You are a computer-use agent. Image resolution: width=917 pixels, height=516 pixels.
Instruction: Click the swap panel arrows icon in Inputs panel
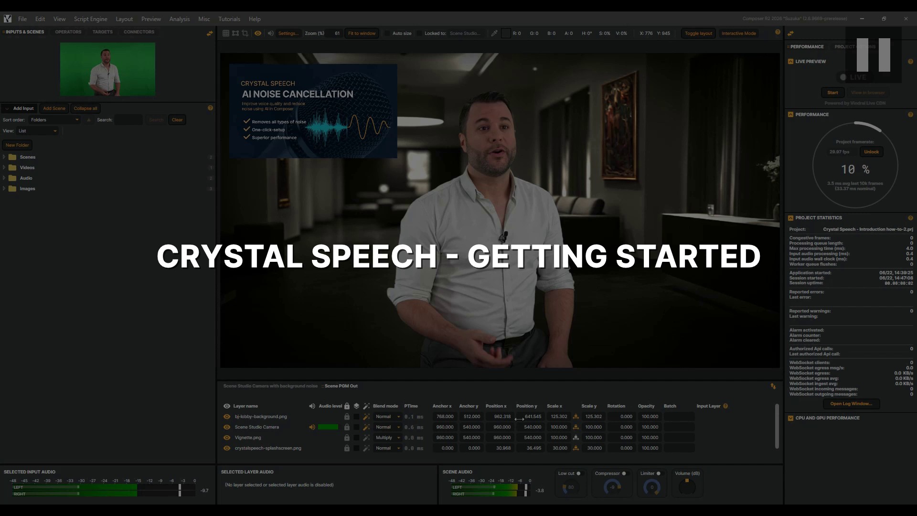(x=210, y=33)
